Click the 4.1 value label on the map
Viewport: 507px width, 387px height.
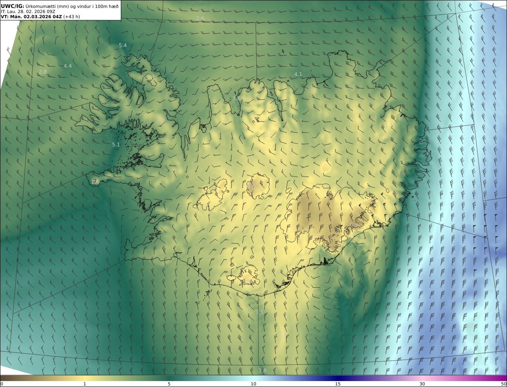click(x=298, y=74)
